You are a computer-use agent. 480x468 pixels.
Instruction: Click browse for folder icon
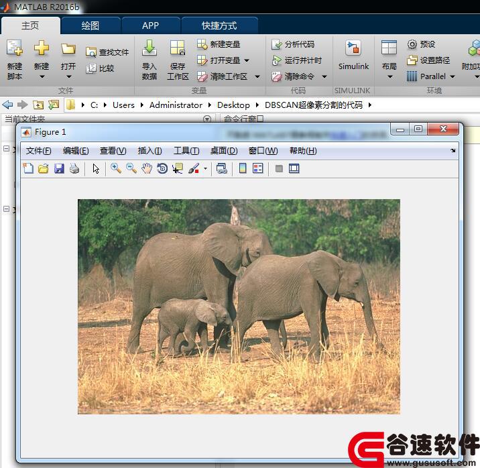[x=54, y=105]
